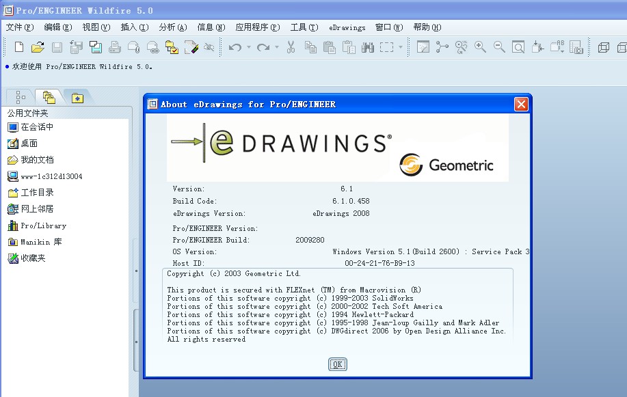The image size is (627, 397).
Task: Toggle the Spin Center icon
Action: [x=442, y=47]
